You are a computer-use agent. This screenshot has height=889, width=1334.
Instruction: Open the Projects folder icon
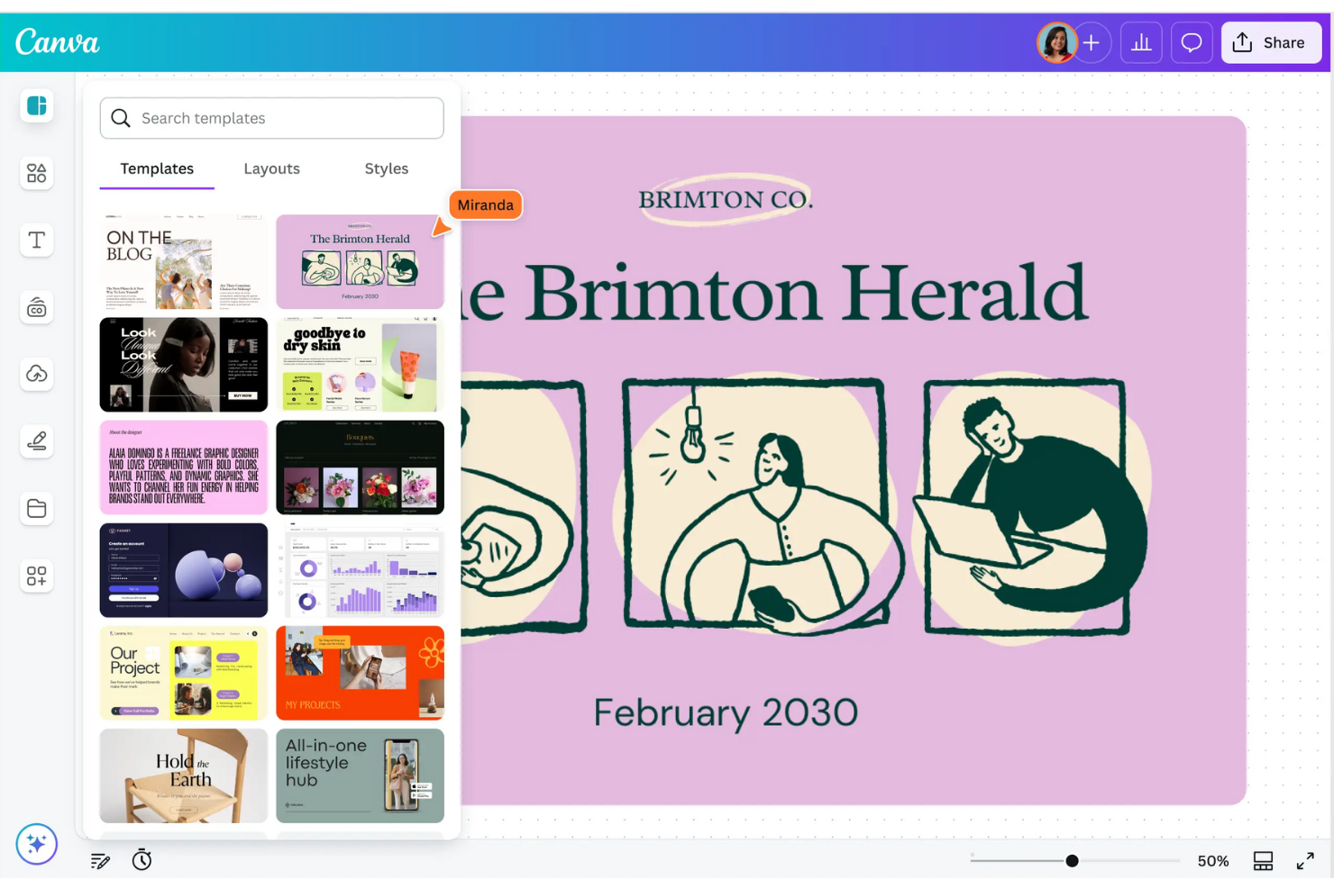click(x=37, y=509)
